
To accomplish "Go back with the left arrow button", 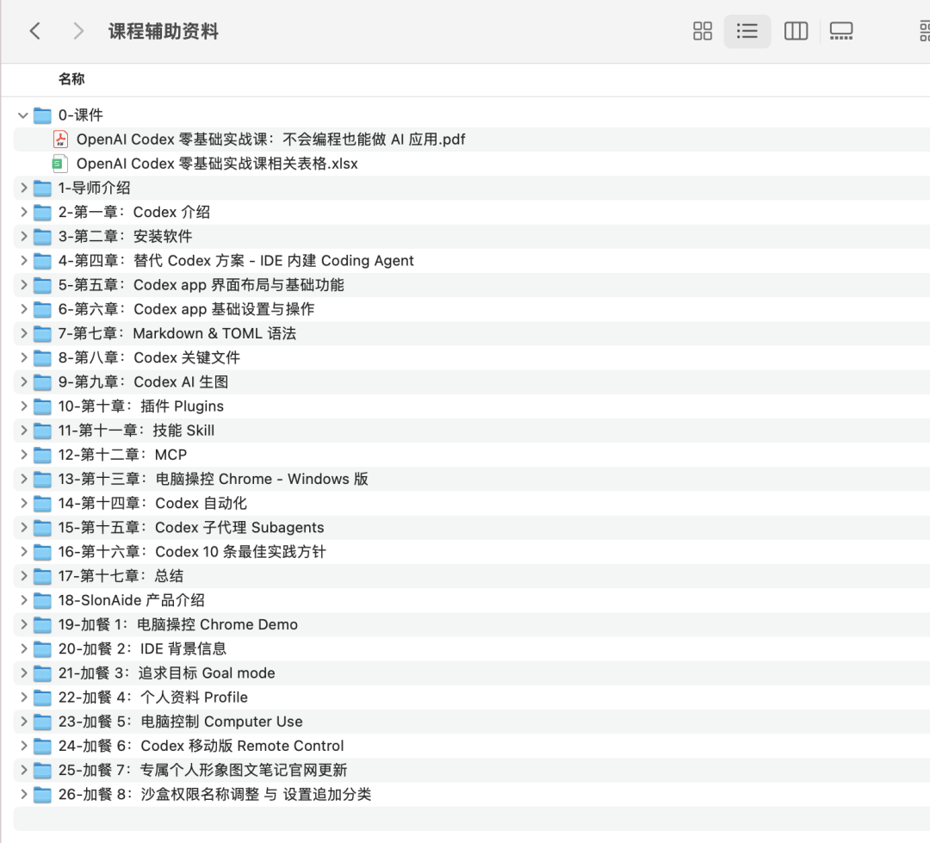I will 35,31.
